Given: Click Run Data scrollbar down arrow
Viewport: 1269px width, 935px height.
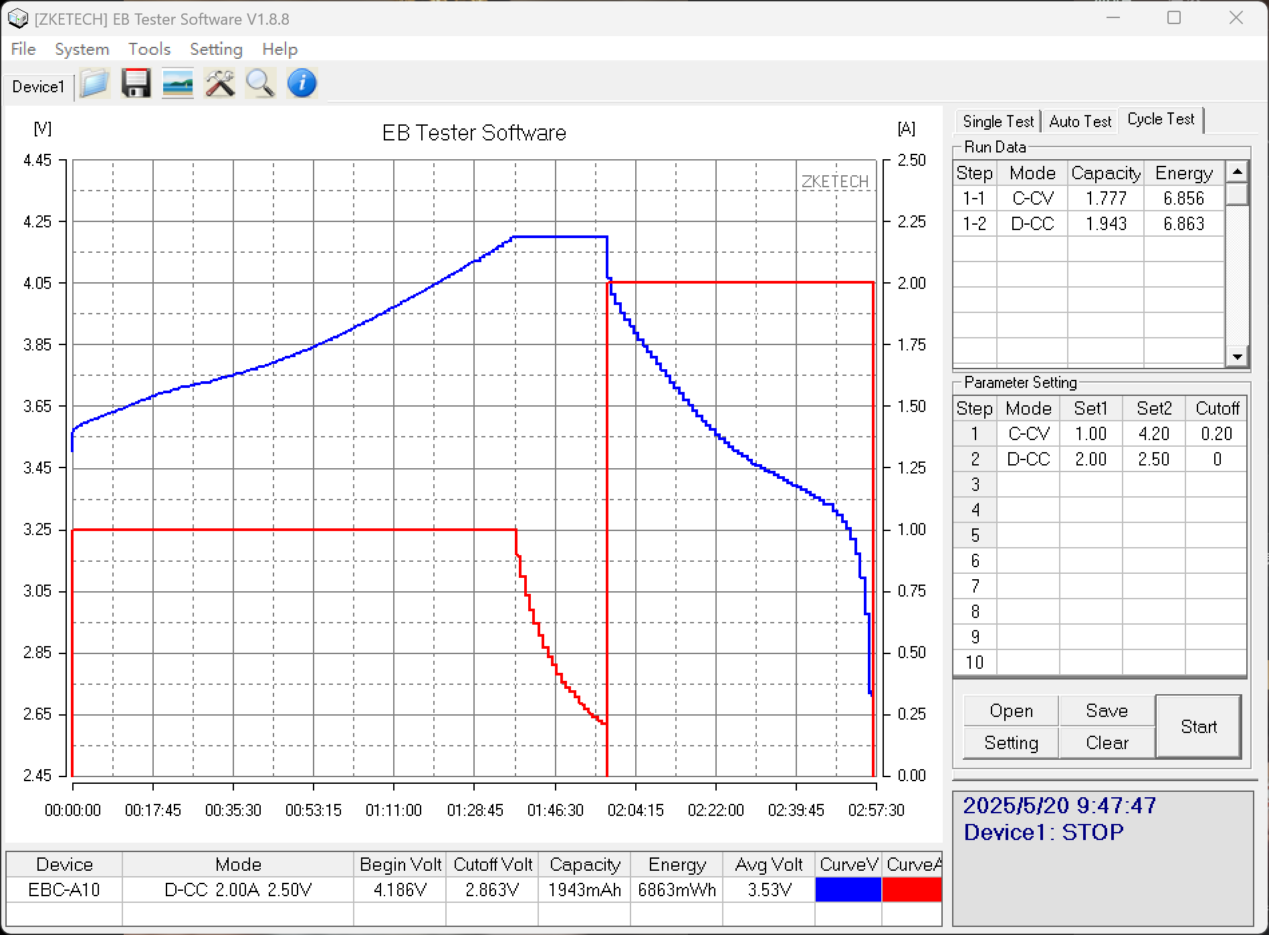Looking at the screenshot, I should click(1237, 356).
